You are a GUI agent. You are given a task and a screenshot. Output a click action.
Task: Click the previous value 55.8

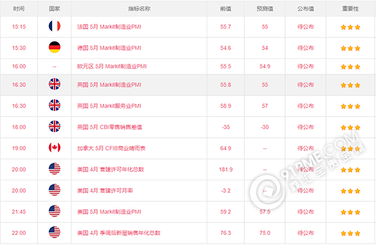pyautogui.click(x=226, y=85)
